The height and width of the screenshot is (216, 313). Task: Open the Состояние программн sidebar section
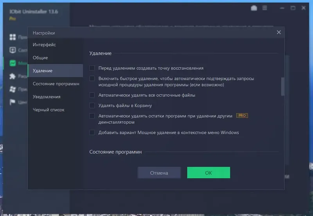click(56, 84)
